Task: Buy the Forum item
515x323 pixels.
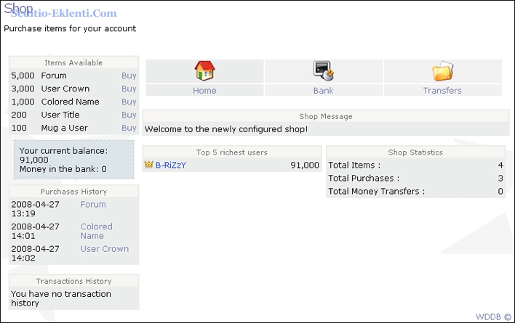Action: coord(129,75)
